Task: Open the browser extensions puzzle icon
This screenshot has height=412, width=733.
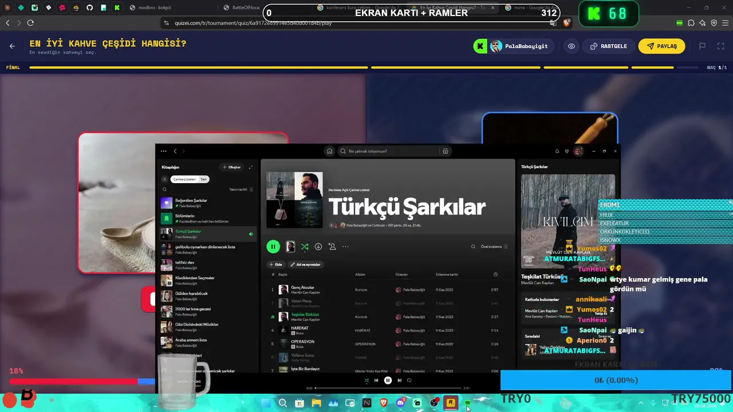Action: click(x=691, y=23)
